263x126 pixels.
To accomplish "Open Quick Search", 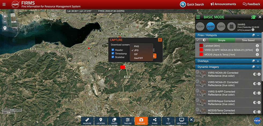I will (x=192, y=4).
